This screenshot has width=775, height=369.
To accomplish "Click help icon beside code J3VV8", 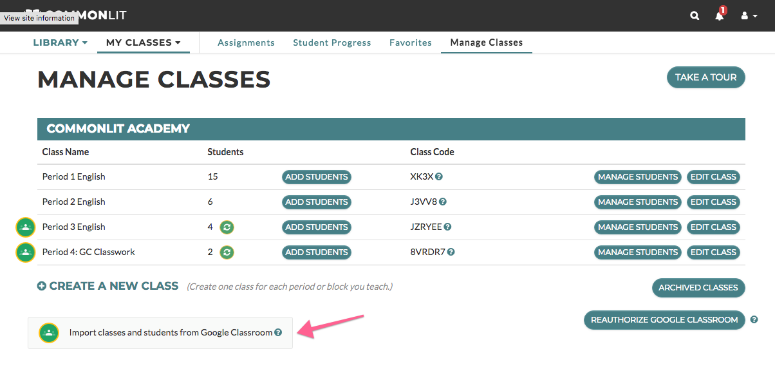I will [x=443, y=202].
